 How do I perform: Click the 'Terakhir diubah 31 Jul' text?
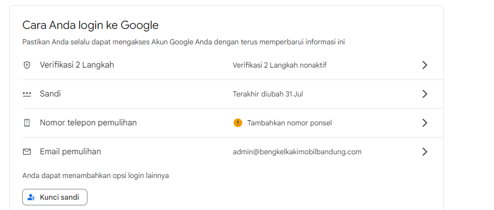pos(268,94)
